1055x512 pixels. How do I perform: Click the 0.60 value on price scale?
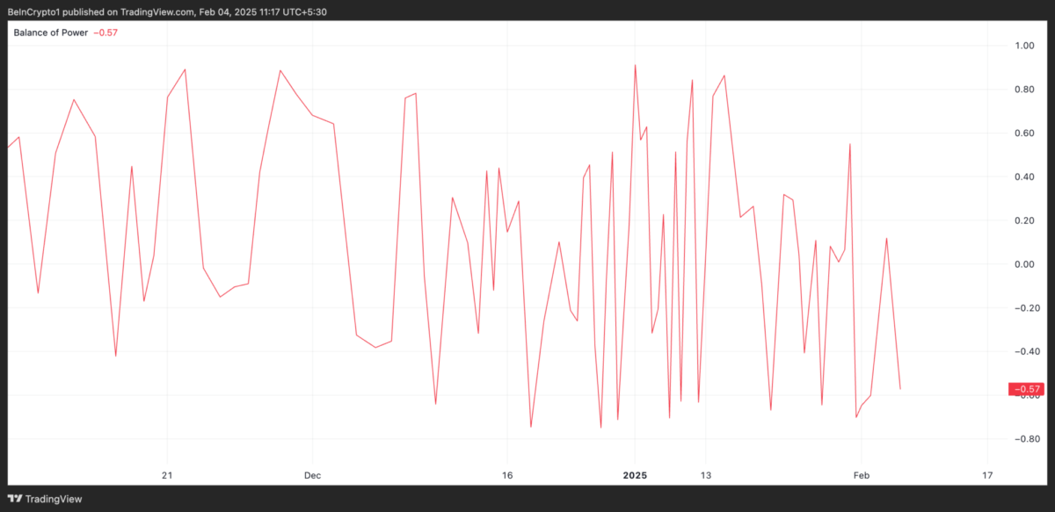(1025, 133)
